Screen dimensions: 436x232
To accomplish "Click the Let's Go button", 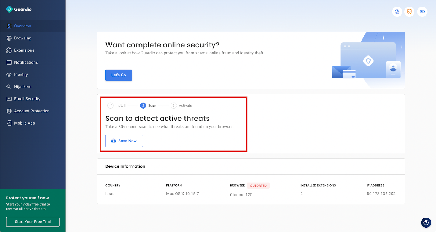I will [119, 75].
